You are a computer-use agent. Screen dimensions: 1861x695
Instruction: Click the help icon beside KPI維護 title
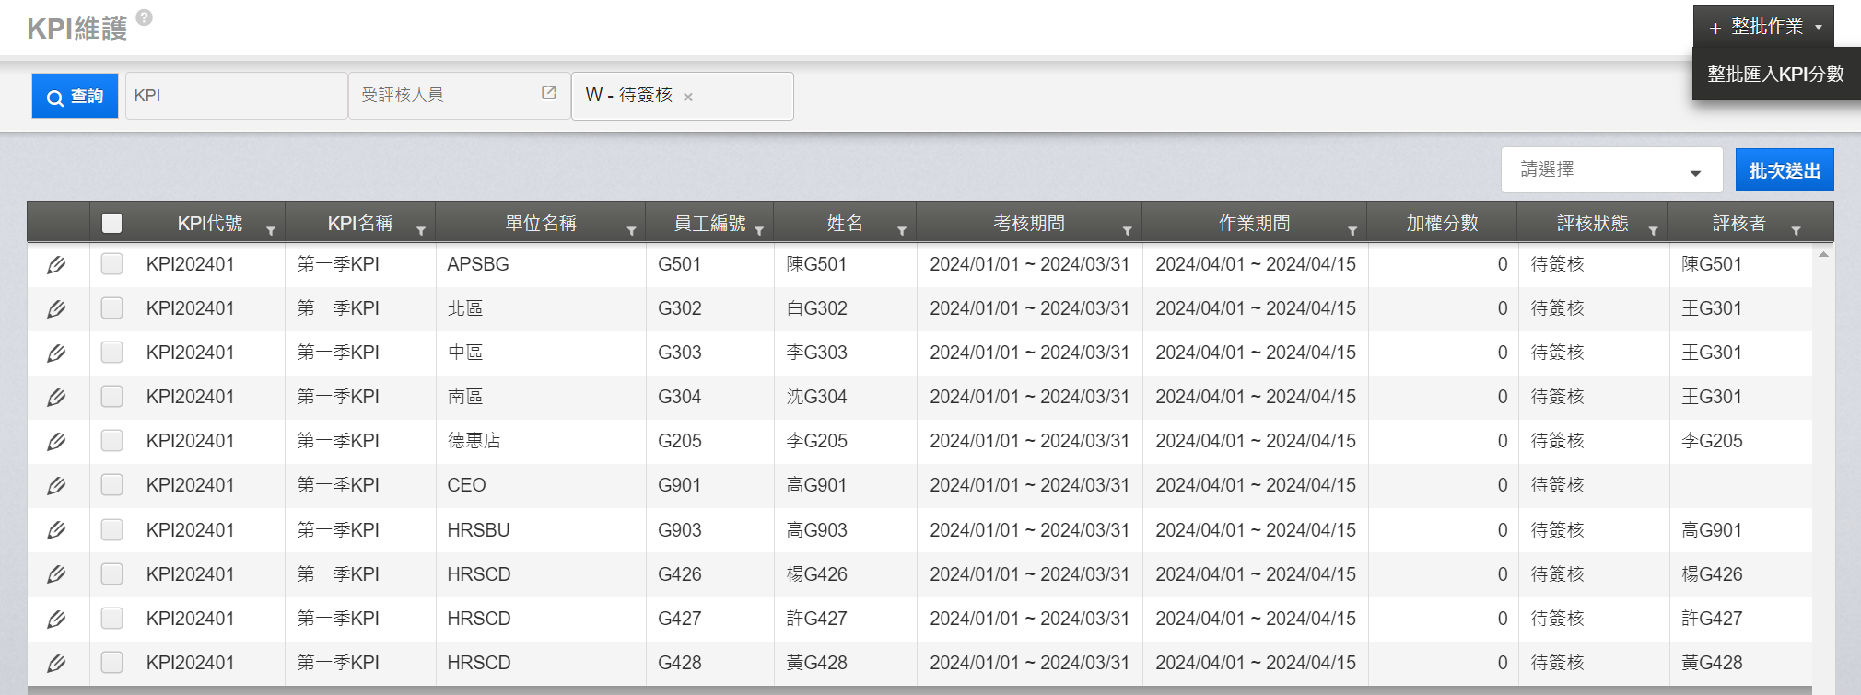[x=145, y=17]
